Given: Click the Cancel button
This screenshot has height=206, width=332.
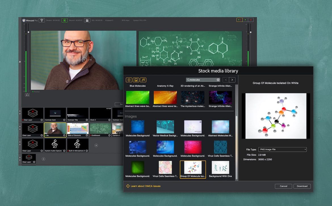Looking at the screenshot, I should click(283, 186).
